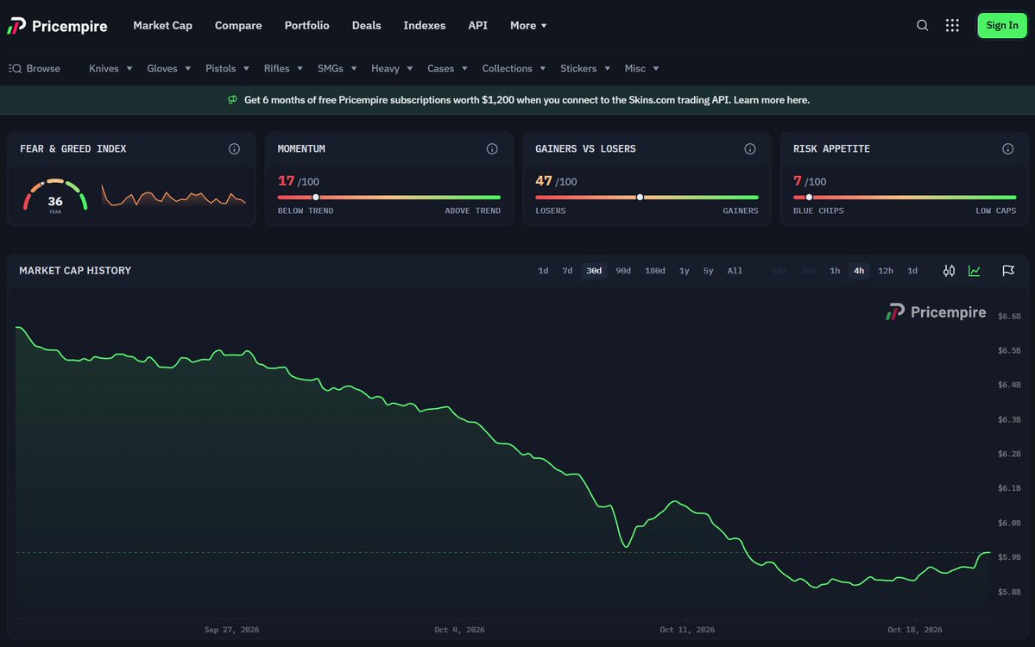Open the More menu dropdown
This screenshot has width=1035, height=647.
(528, 25)
